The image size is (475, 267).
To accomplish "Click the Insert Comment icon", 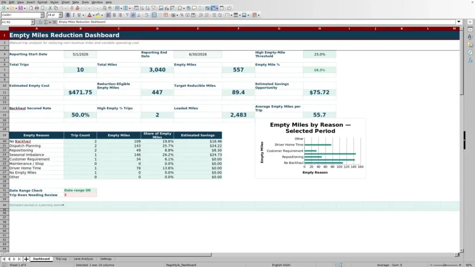I will click(194, 8).
